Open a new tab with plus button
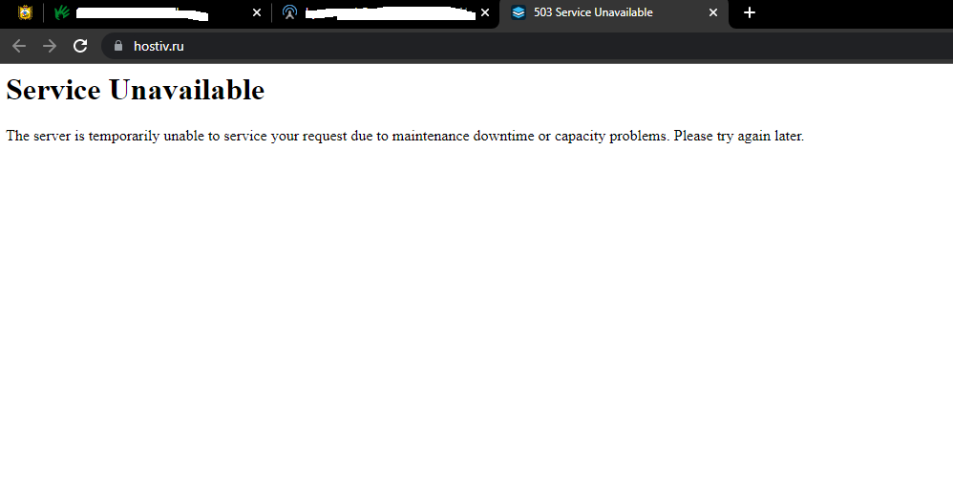The height and width of the screenshot is (493, 953). 750,12
